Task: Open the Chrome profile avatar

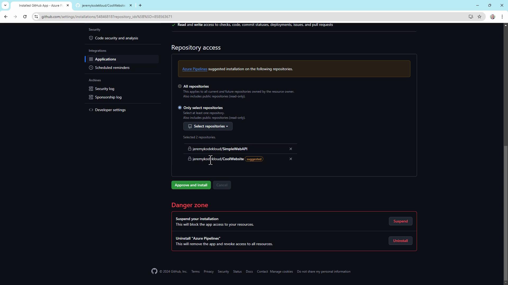Action: 493,17
